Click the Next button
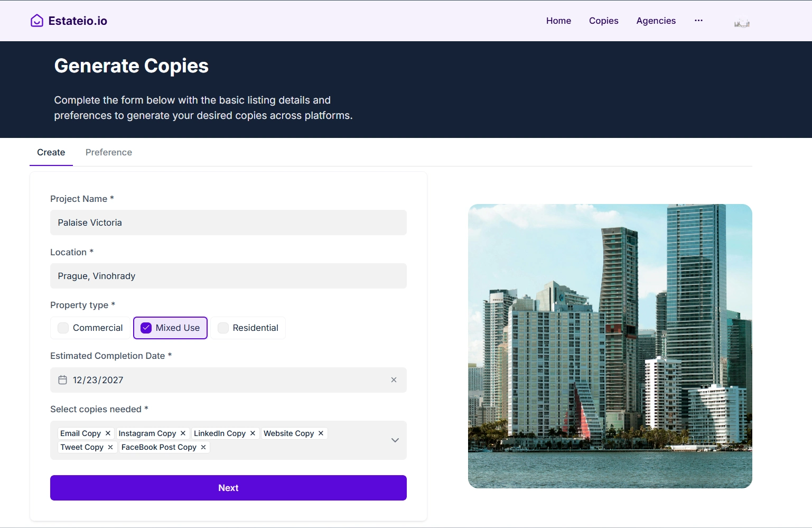The width and height of the screenshot is (812, 528). [228, 488]
